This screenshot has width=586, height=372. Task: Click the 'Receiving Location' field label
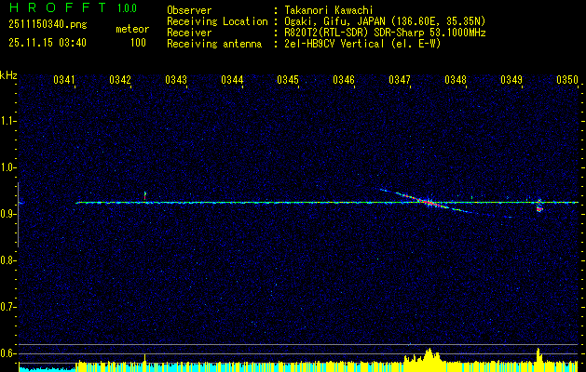(217, 21)
